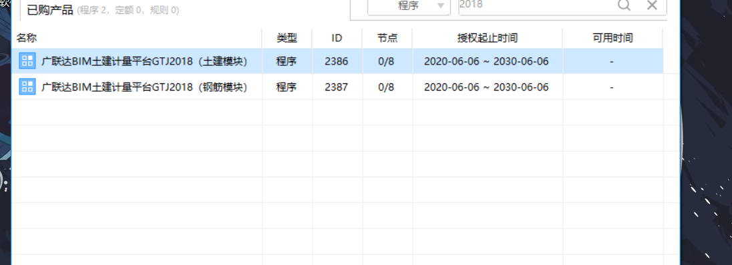Click available time dash in 土建模块 row
This screenshot has width=732, height=265.
pos(612,61)
